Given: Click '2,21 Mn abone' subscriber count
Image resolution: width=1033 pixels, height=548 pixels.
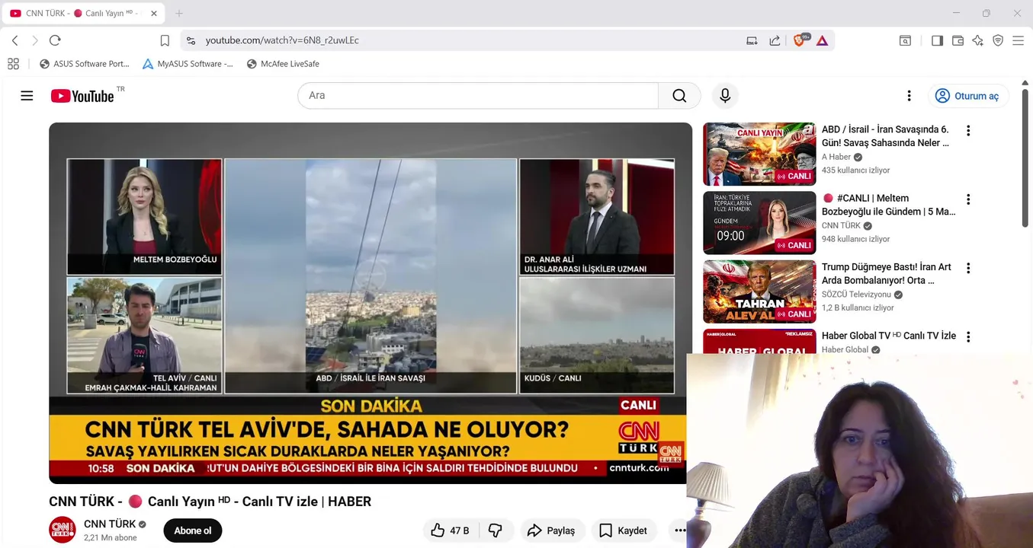Looking at the screenshot, I should coord(111,537).
